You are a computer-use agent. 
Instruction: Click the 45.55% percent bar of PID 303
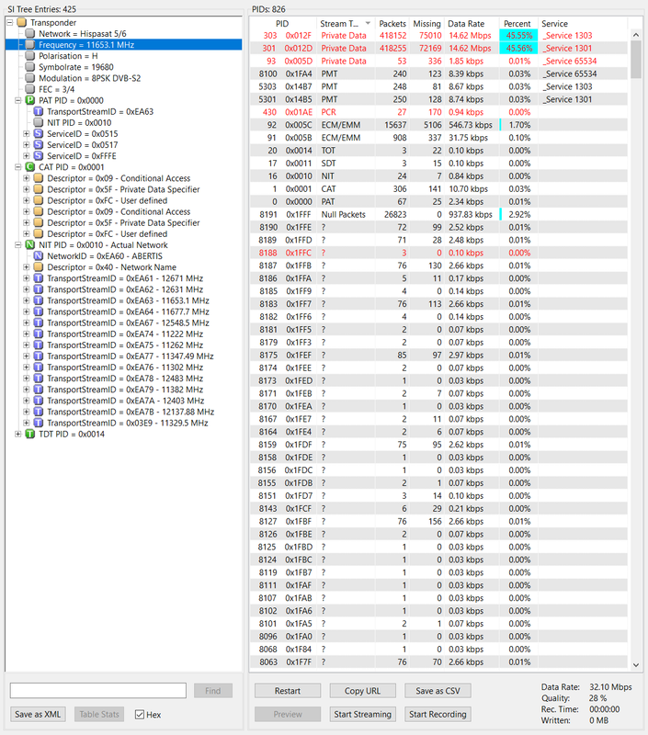click(x=518, y=36)
